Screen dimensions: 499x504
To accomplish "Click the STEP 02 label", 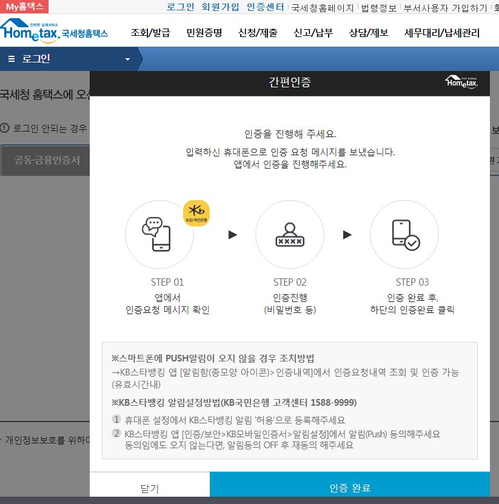I will [290, 282].
